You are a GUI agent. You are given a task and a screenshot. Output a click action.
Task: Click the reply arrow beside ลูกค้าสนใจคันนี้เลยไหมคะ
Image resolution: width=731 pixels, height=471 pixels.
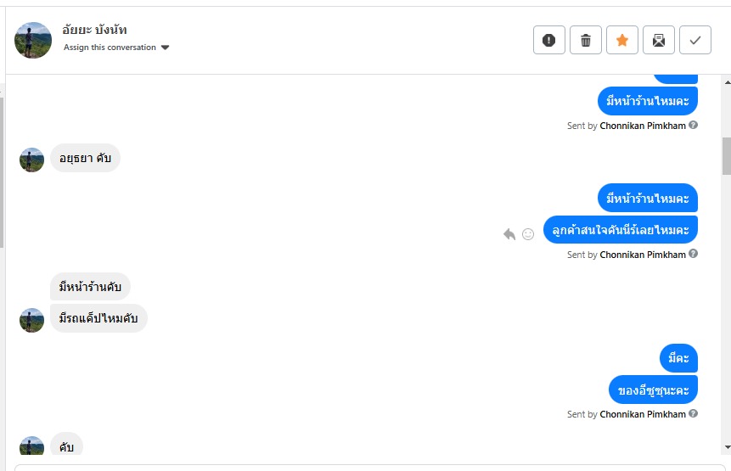[x=509, y=234]
